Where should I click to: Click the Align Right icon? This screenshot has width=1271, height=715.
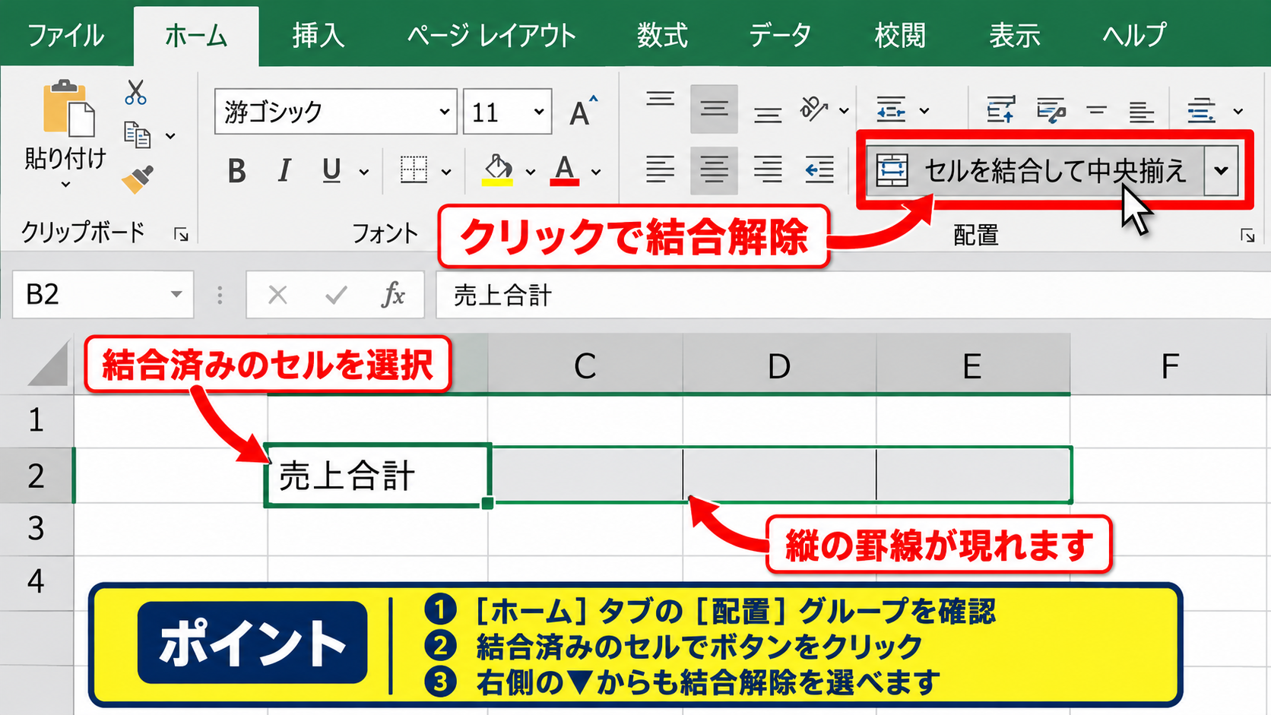(768, 169)
